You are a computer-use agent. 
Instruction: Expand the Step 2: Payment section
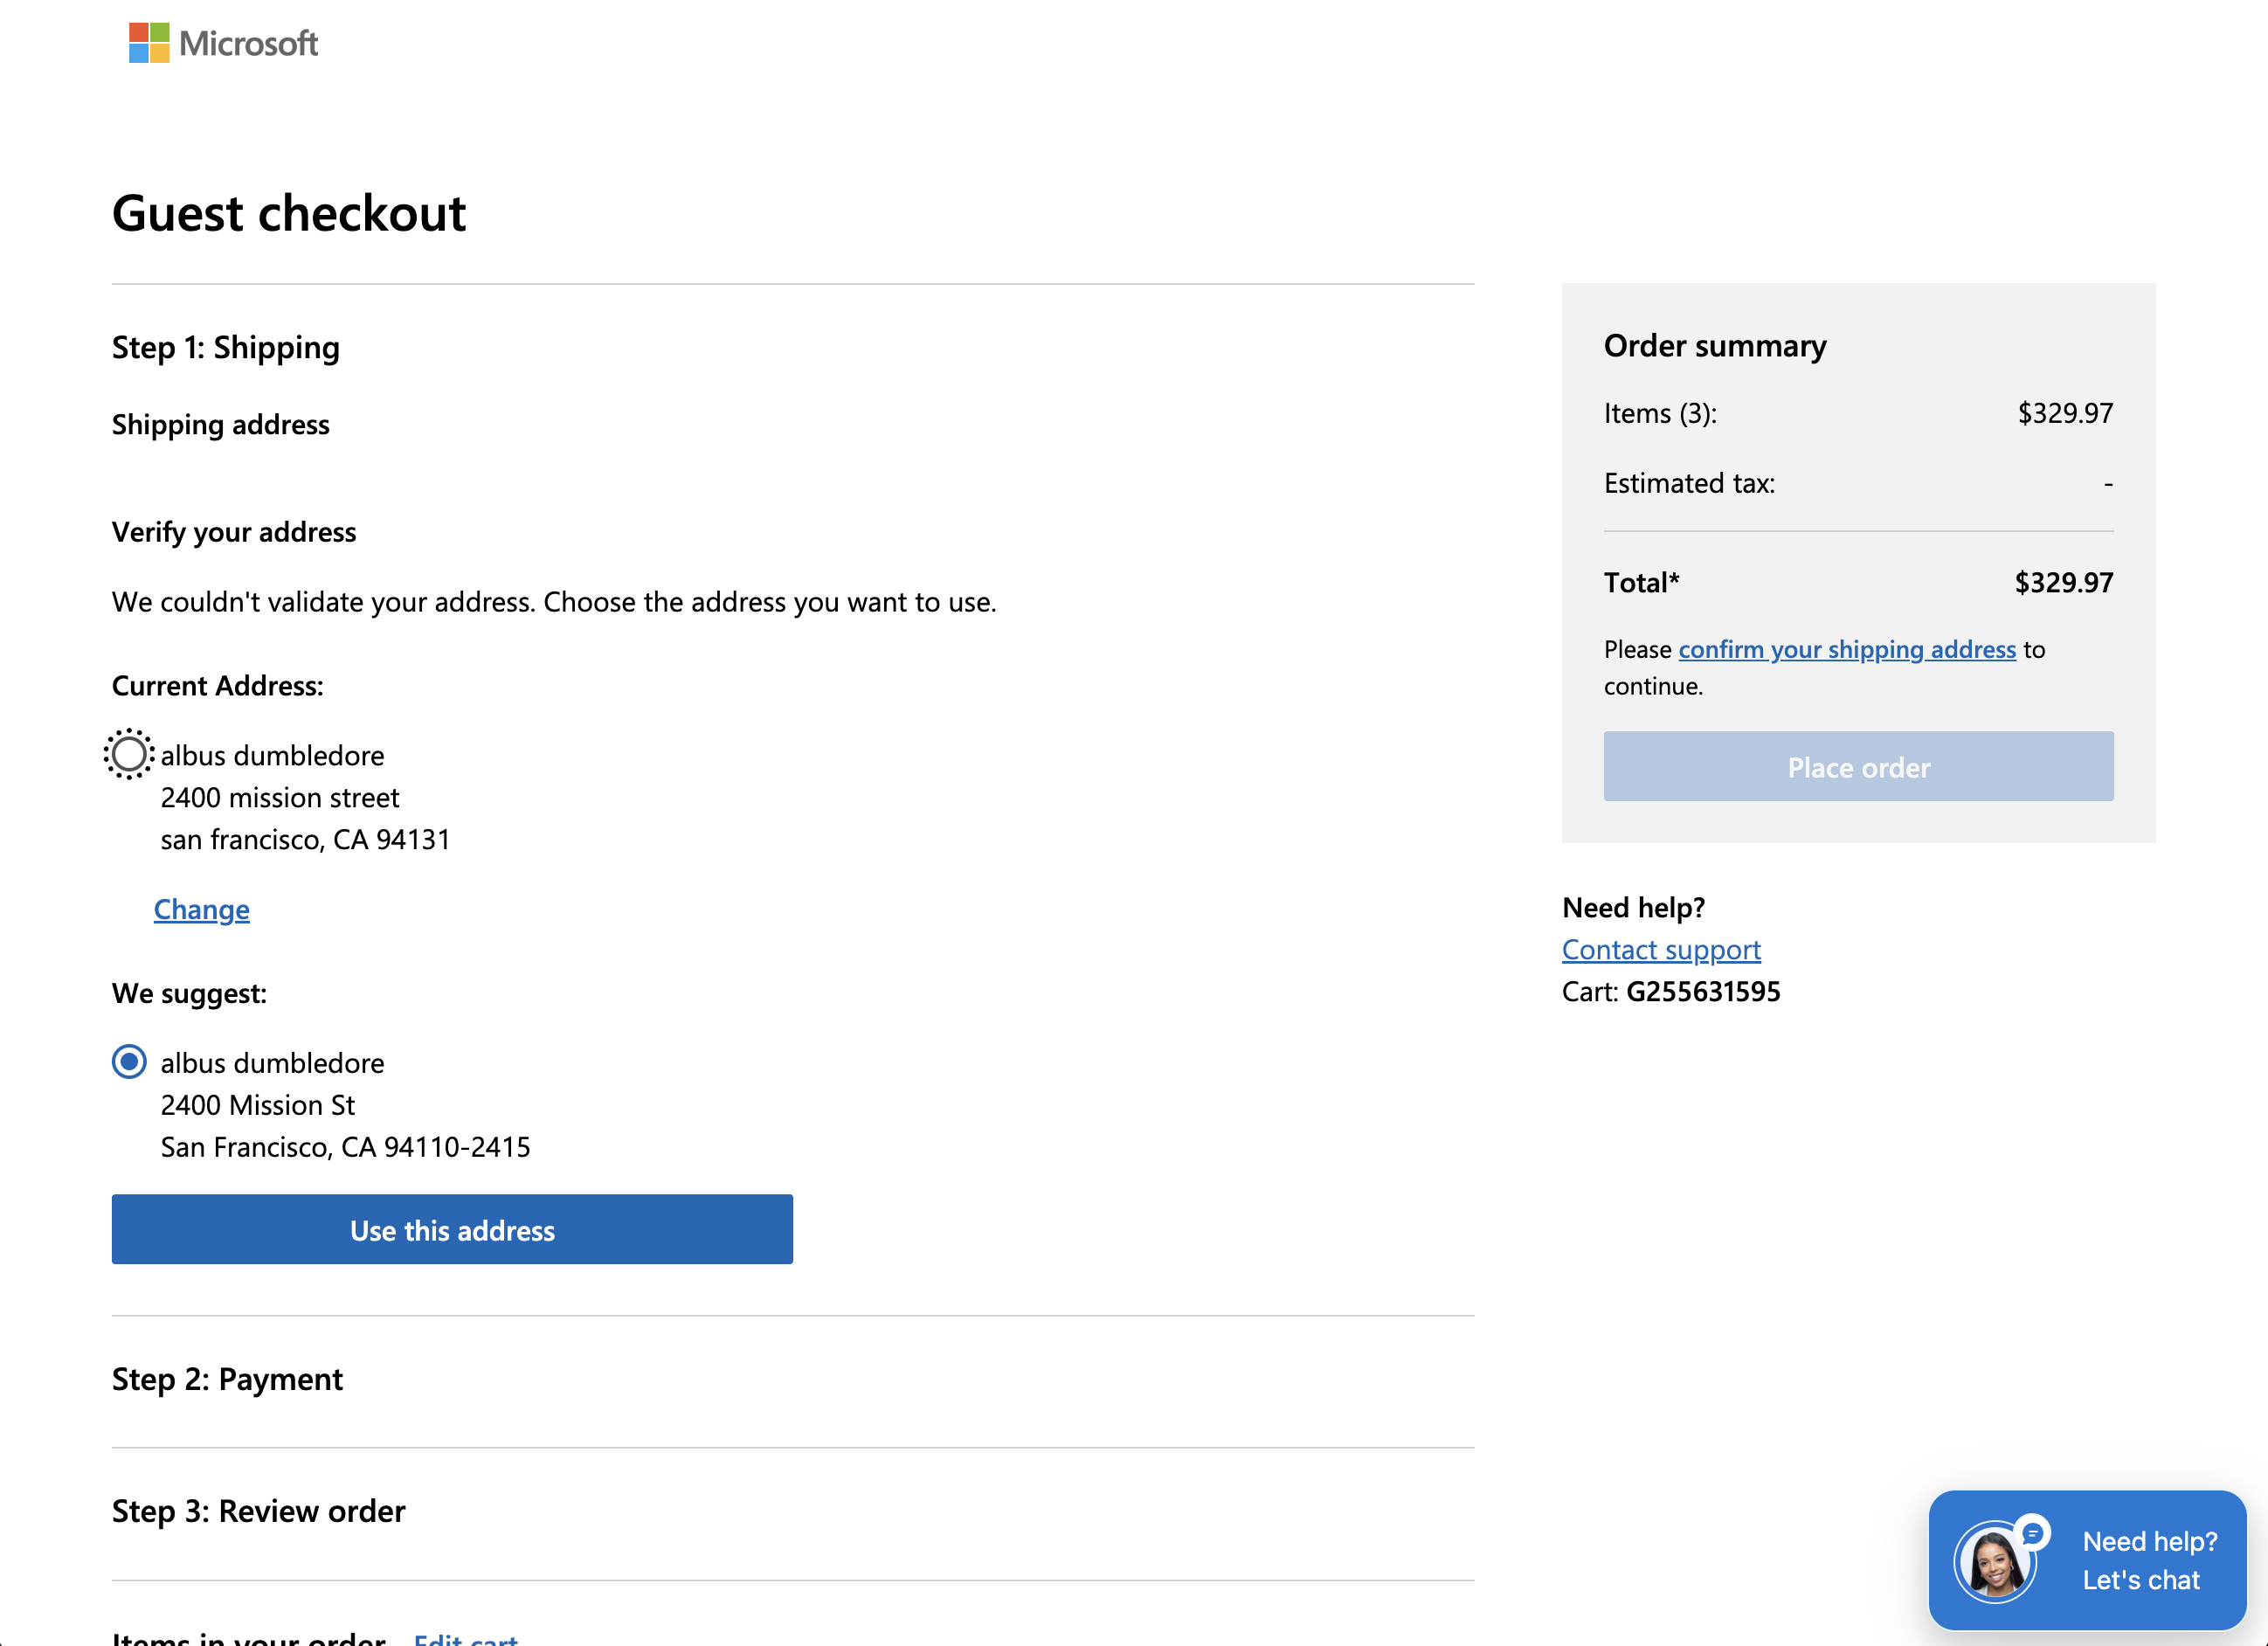tap(226, 1379)
